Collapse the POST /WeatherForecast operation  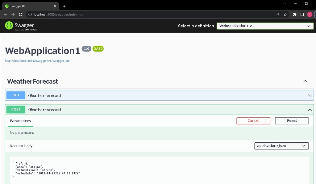pos(310,110)
